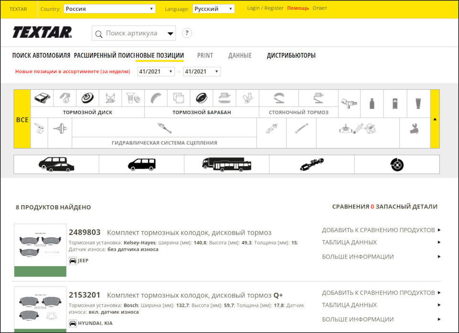Open the Country dropdown showing Россия
Screen dimensions: 459x333
109,8
